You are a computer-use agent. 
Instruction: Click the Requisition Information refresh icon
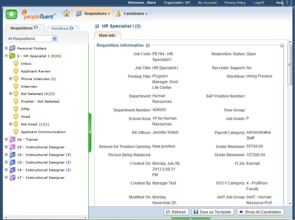(x=148, y=45)
